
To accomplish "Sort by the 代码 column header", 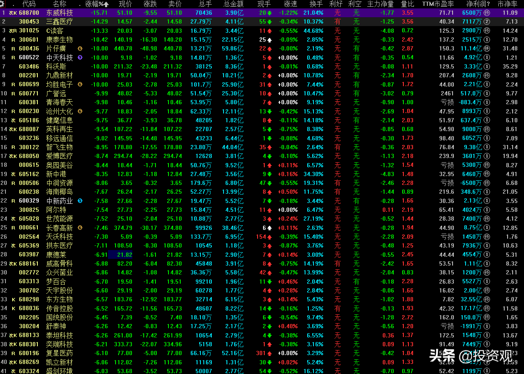I will pos(29,4).
